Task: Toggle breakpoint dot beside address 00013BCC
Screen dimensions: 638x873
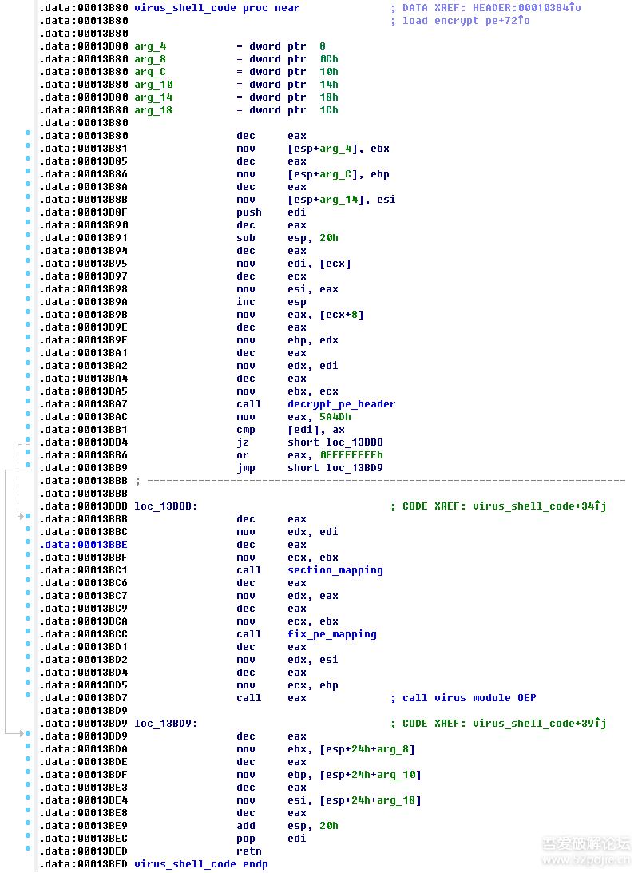Action: pos(28,632)
